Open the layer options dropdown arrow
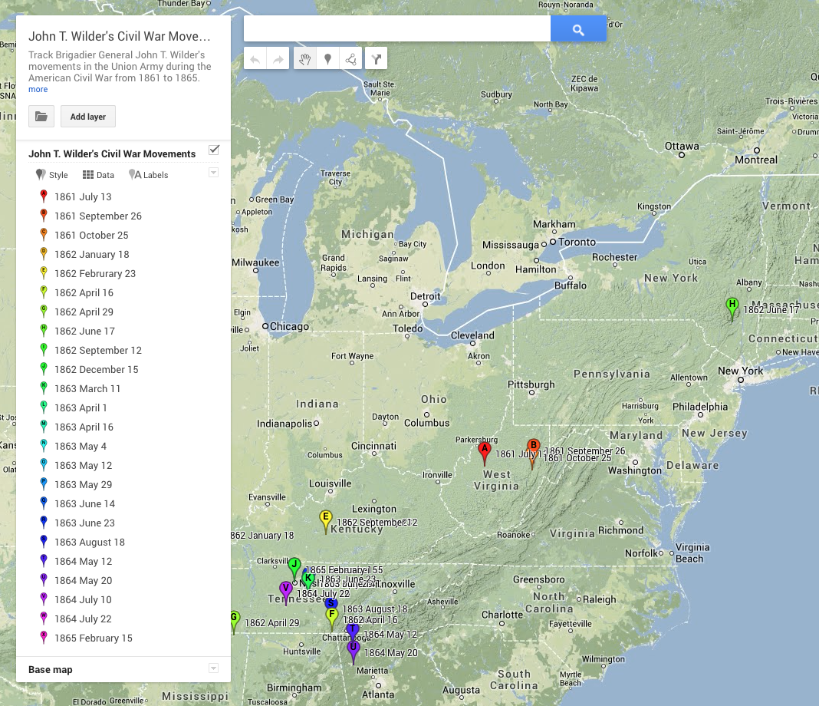The width and height of the screenshot is (819, 706). [x=214, y=173]
